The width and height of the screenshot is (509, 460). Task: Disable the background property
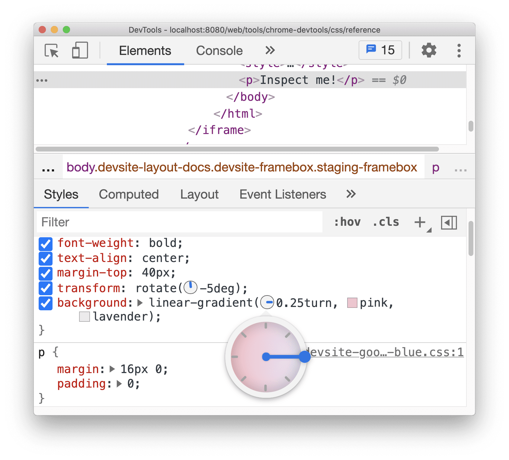pyautogui.click(x=46, y=303)
